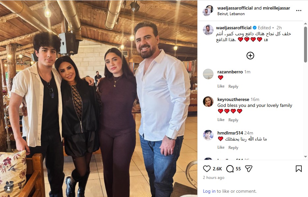Open Beirut, Lebanon location page

pos(231,14)
